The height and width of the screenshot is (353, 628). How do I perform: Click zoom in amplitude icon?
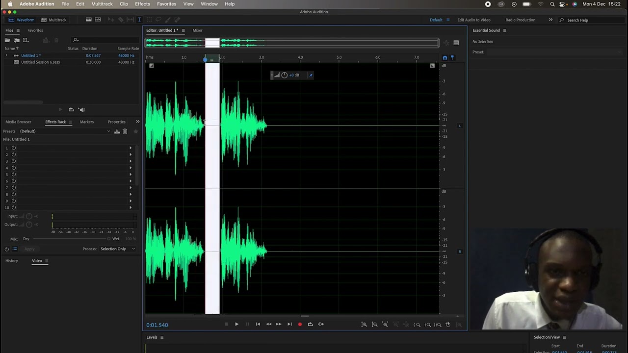[x=364, y=325]
